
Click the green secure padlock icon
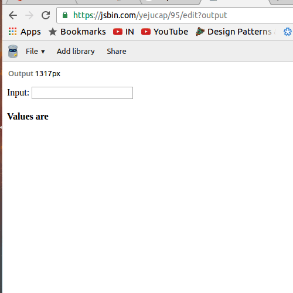(65, 15)
